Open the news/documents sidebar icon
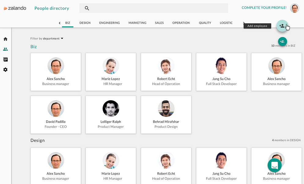The image size is (304, 184). (x=6, y=59)
